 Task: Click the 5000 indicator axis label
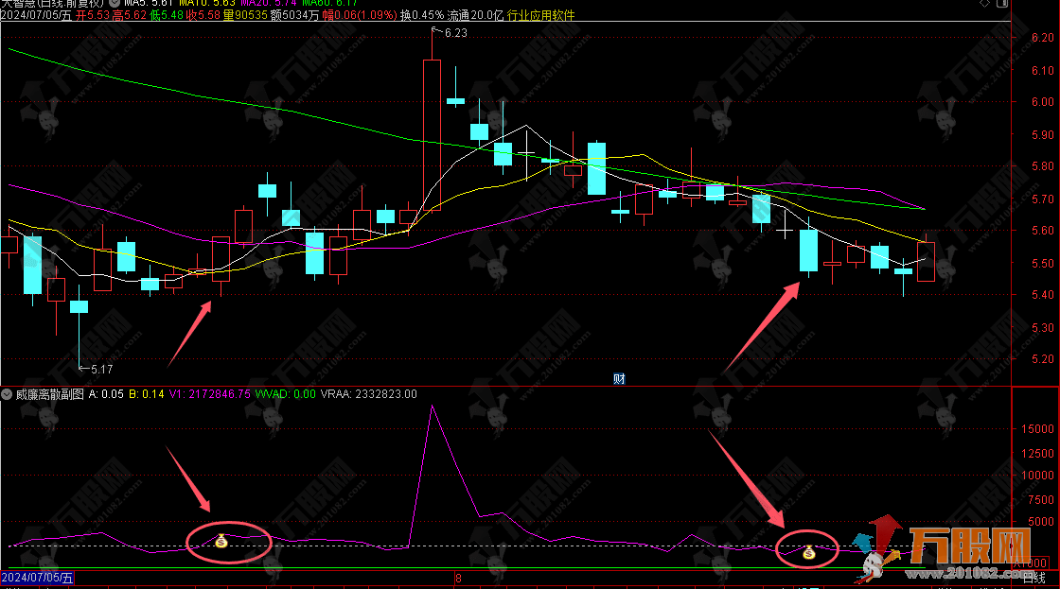coord(1041,522)
